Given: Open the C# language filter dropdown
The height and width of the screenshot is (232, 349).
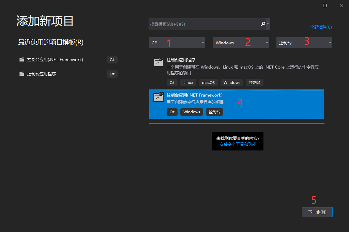Looking at the screenshot, I should coord(177,43).
